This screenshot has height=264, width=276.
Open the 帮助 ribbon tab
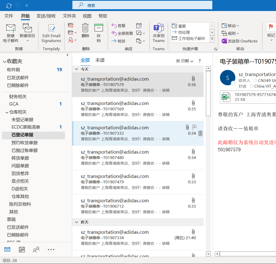pyautogui.click(x=103, y=16)
